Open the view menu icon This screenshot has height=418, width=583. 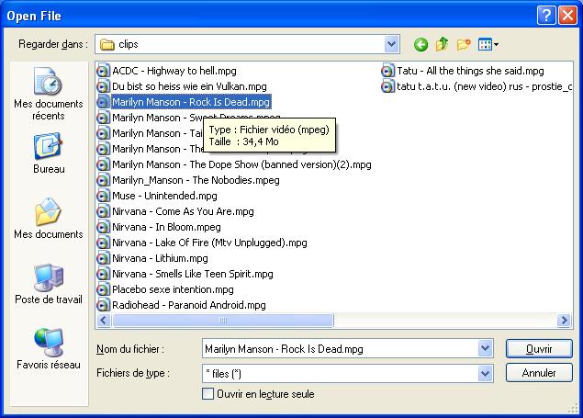pyautogui.click(x=488, y=45)
